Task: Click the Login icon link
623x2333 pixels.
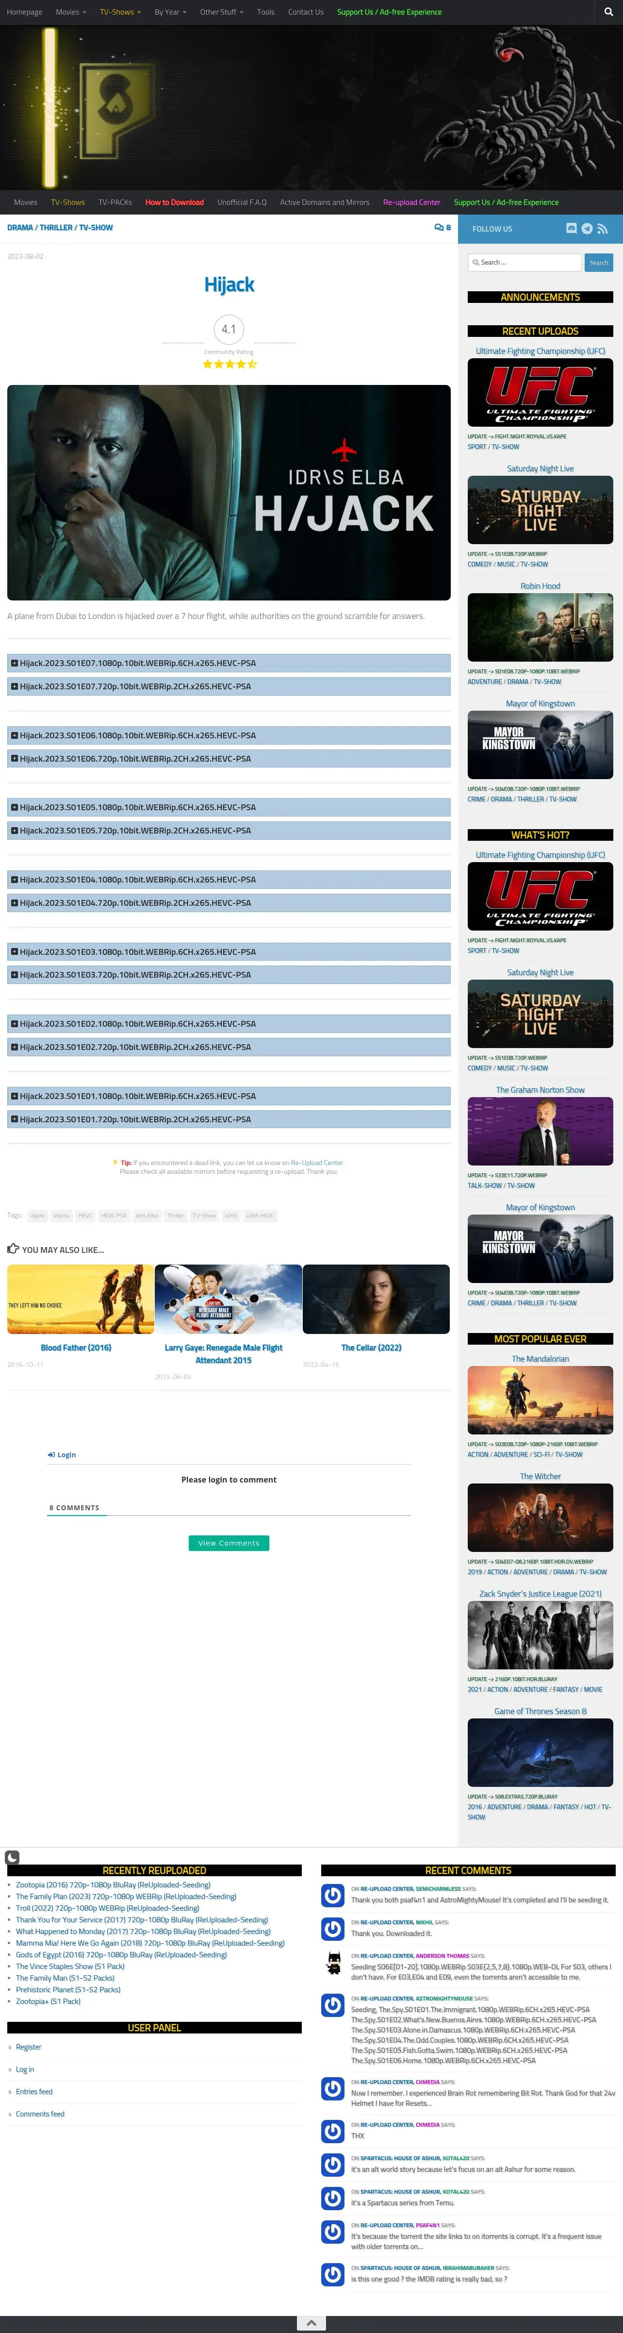Action: click(62, 1454)
